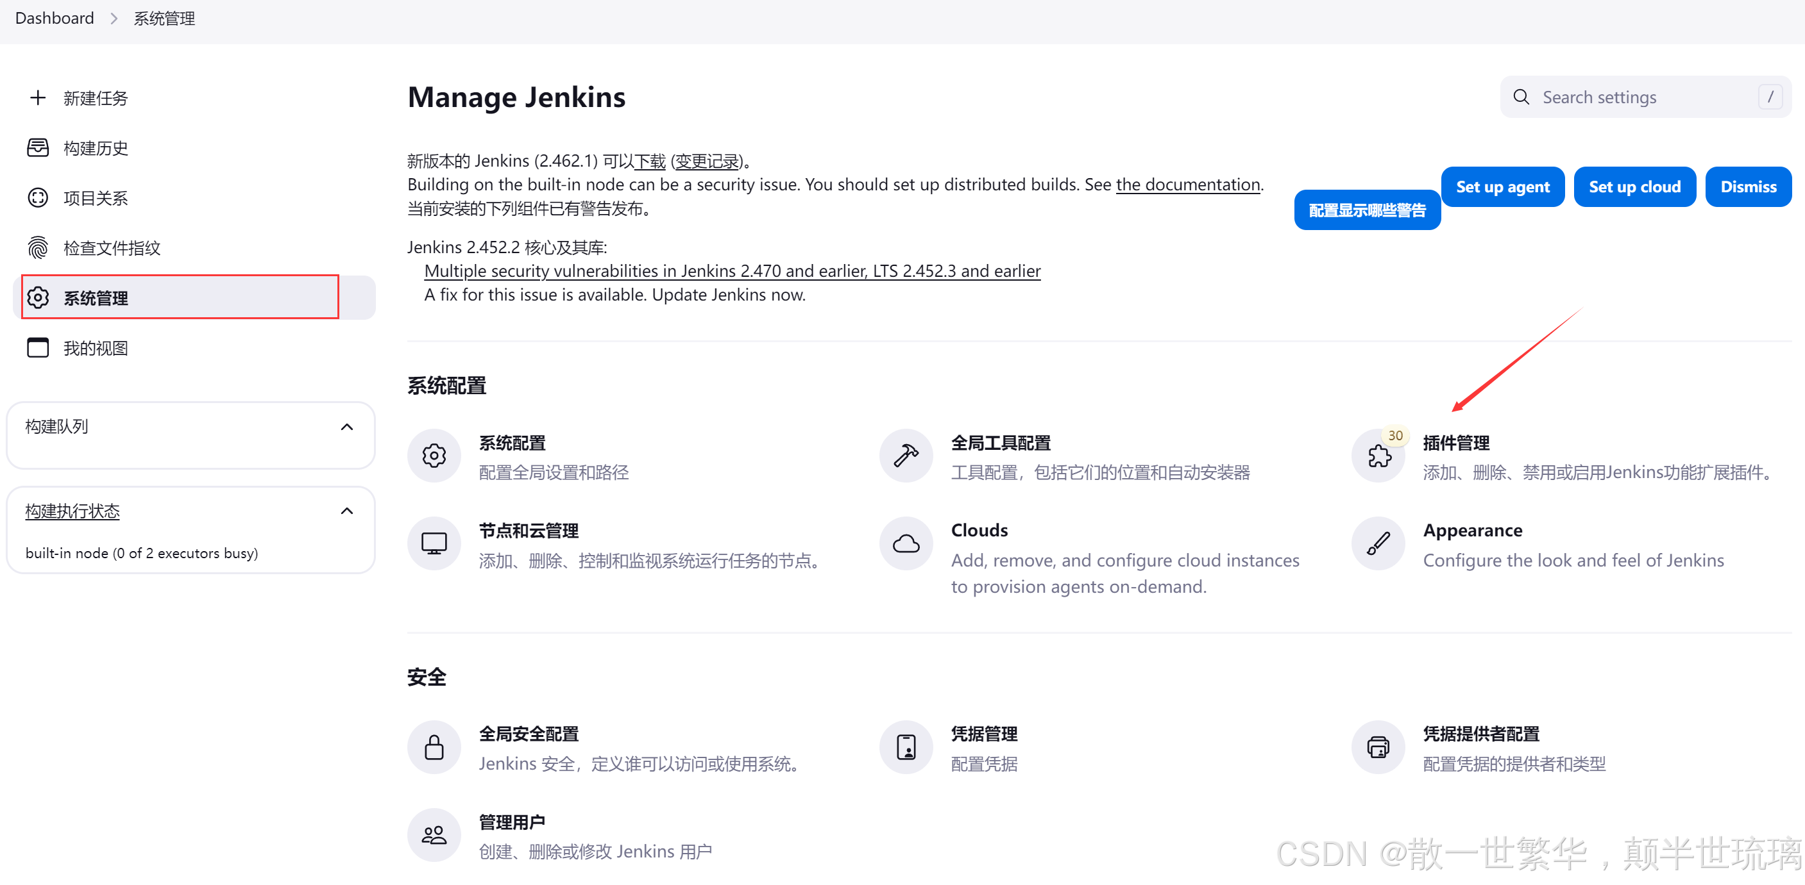1805x885 pixels.
Task: Open the 变更记录 changelog link
Action: (x=707, y=161)
